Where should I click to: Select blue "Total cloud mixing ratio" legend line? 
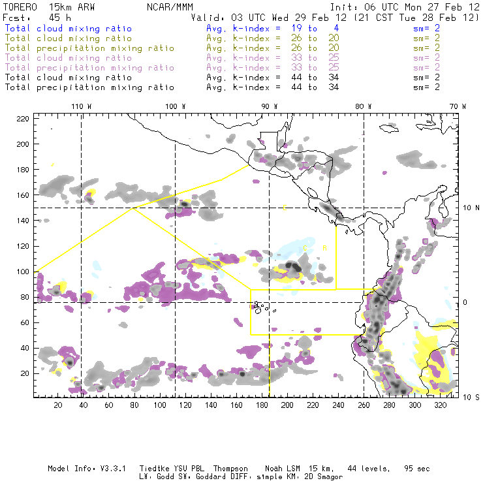tap(69, 28)
